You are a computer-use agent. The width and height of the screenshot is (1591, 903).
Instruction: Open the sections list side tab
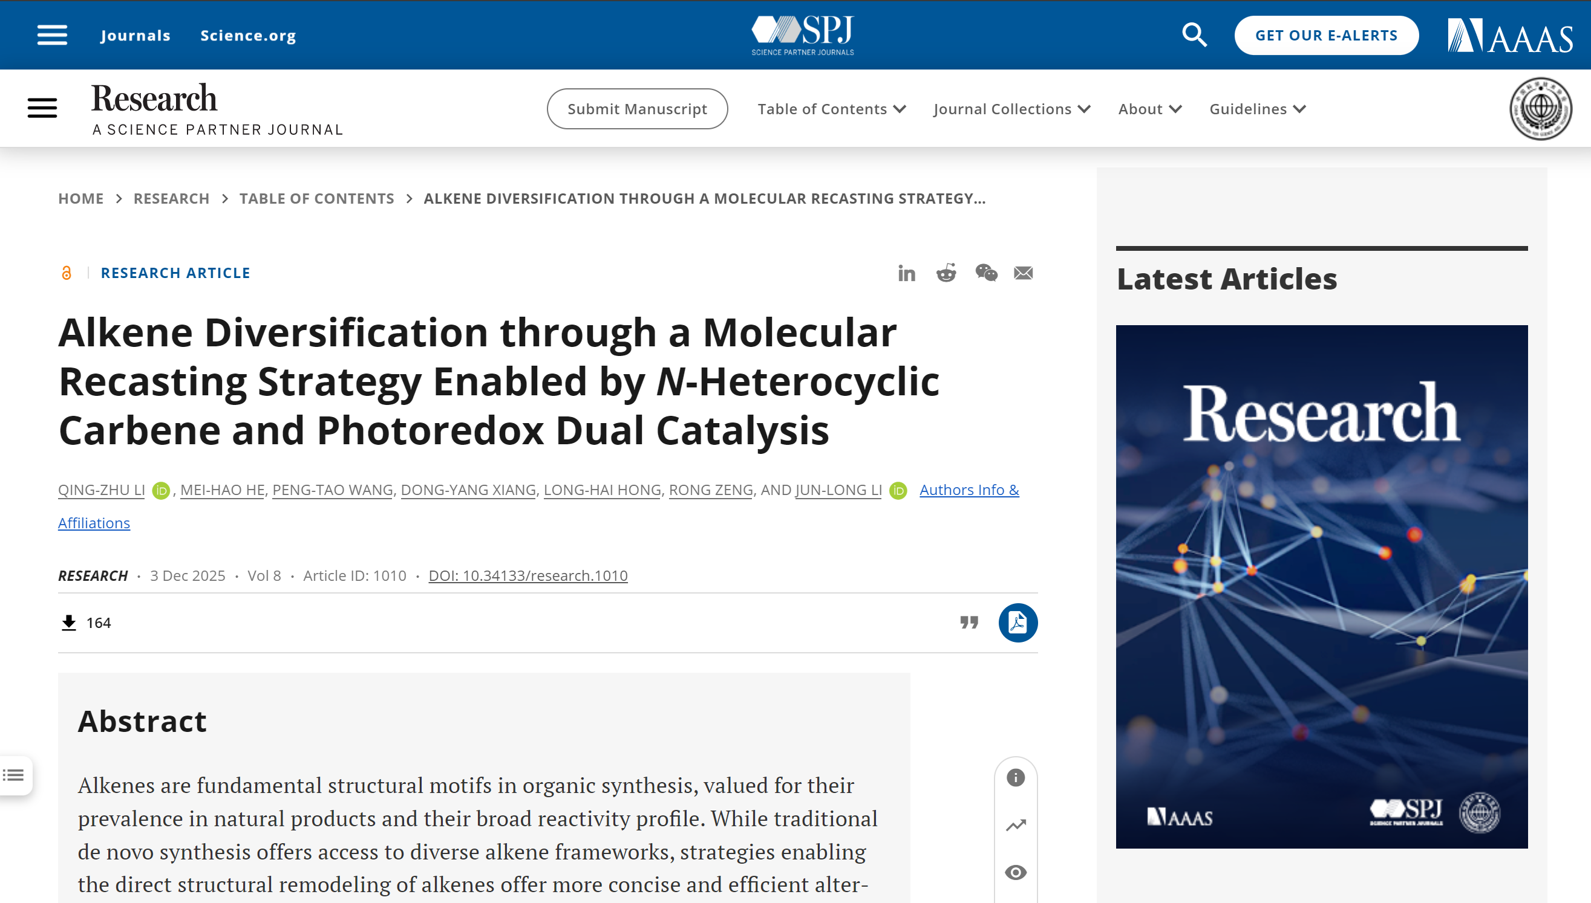[14, 775]
